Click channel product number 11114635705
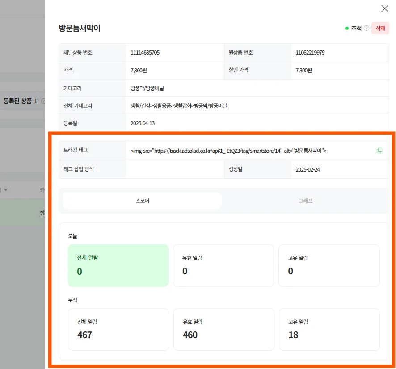Screen dimensions: 396x369 click(145, 52)
